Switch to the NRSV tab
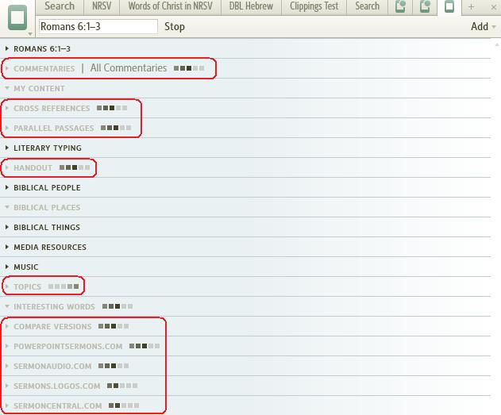 pyautogui.click(x=102, y=6)
